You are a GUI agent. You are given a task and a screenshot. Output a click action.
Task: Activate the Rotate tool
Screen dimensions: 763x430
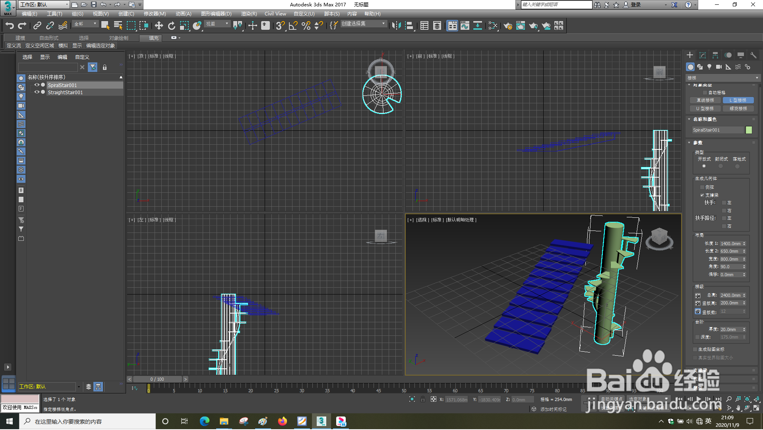click(x=171, y=26)
